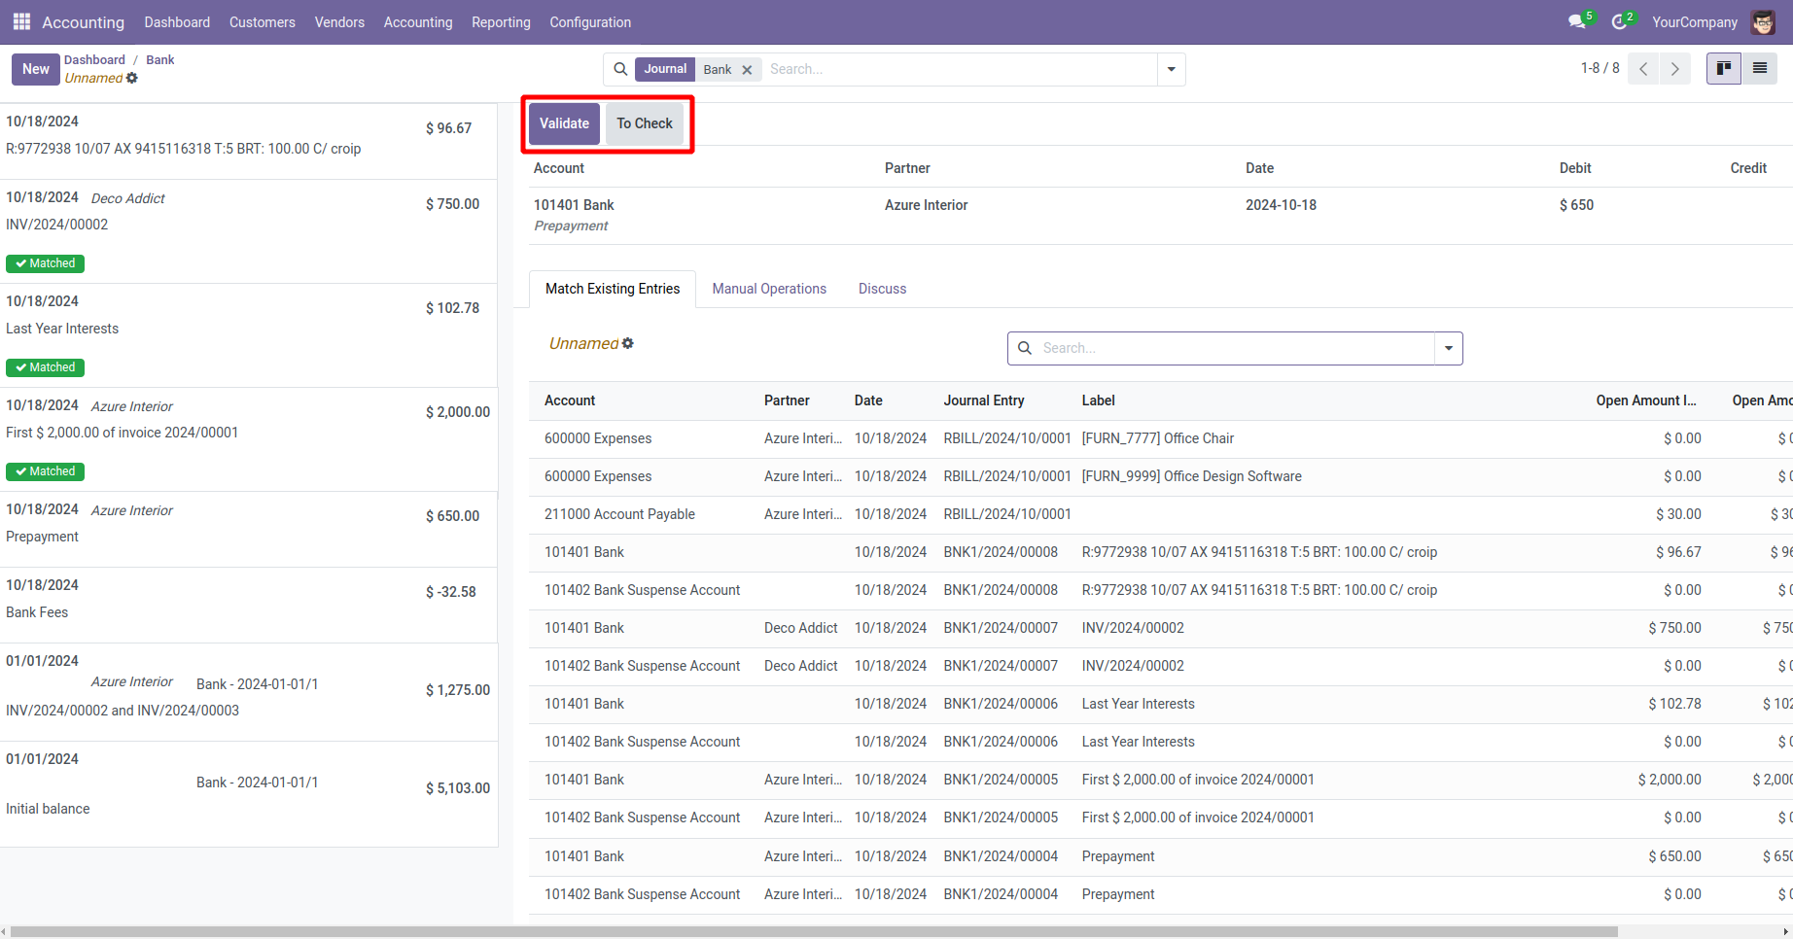Click the user avatar picture
The height and width of the screenshot is (939, 1793).
point(1763,21)
